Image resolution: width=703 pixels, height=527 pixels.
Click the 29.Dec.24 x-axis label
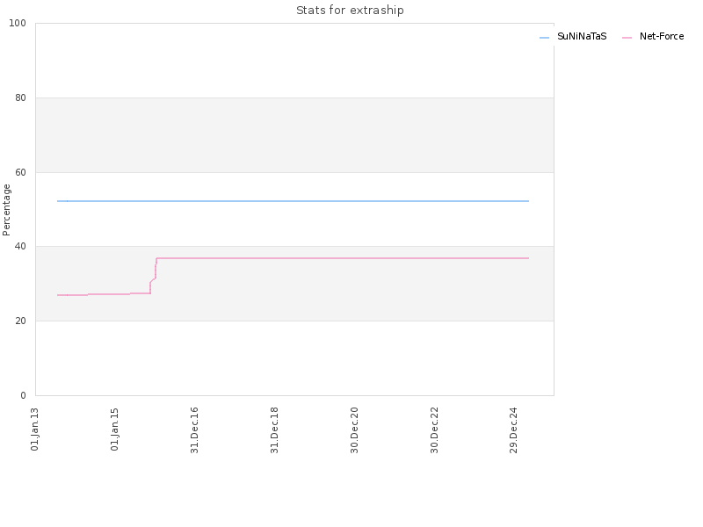[x=514, y=430]
